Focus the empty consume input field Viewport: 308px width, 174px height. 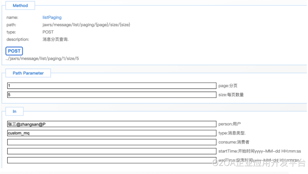click(112, 142)
